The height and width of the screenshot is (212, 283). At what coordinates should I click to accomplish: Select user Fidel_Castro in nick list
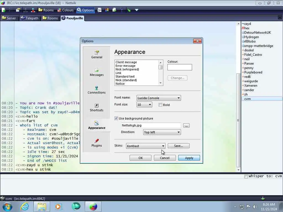(253, 55)
